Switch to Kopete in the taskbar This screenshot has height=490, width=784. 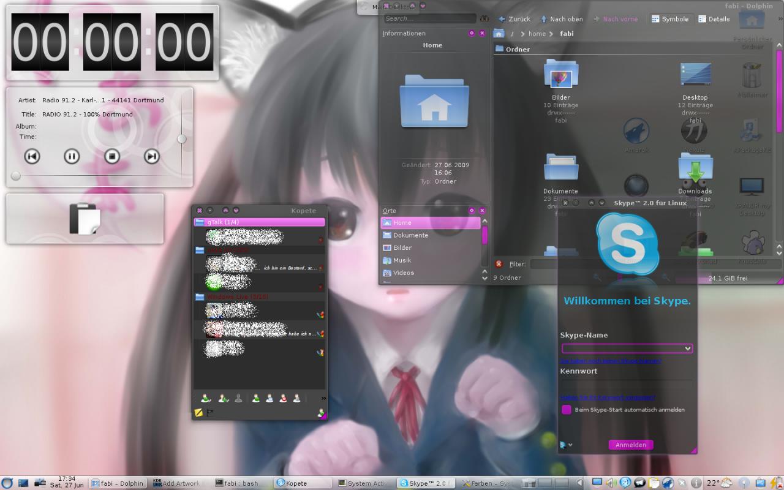tap(303, 483)
